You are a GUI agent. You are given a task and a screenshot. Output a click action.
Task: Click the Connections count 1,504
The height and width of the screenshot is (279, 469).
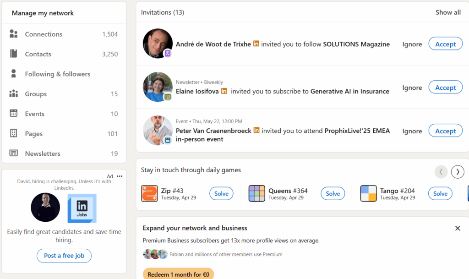(x=110, y=34)
